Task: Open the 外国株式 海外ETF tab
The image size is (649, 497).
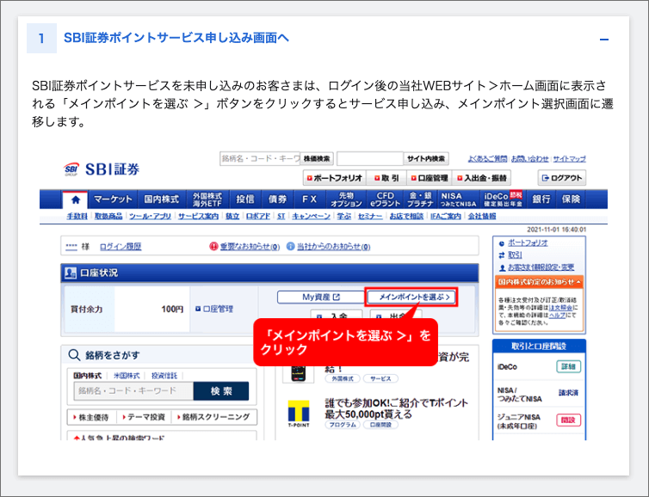Action: (207, 199)
